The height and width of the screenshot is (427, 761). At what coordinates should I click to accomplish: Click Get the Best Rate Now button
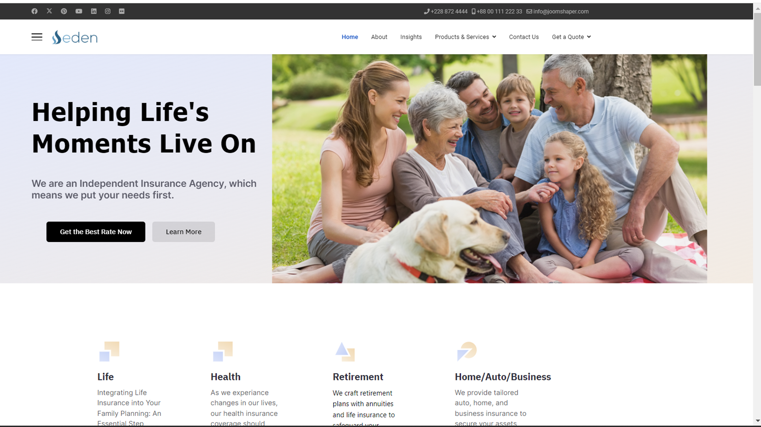[x=96, y=232]
